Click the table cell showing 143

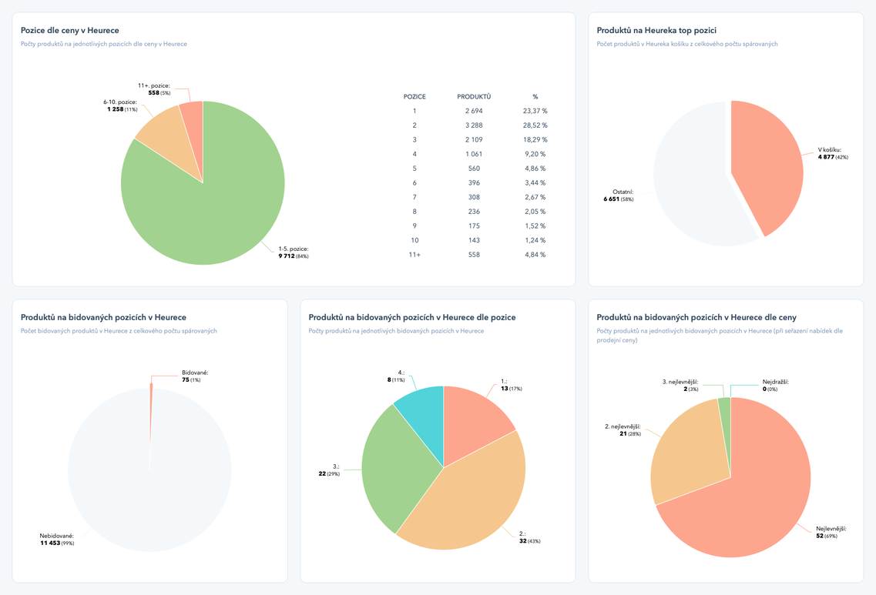point(474,241)
